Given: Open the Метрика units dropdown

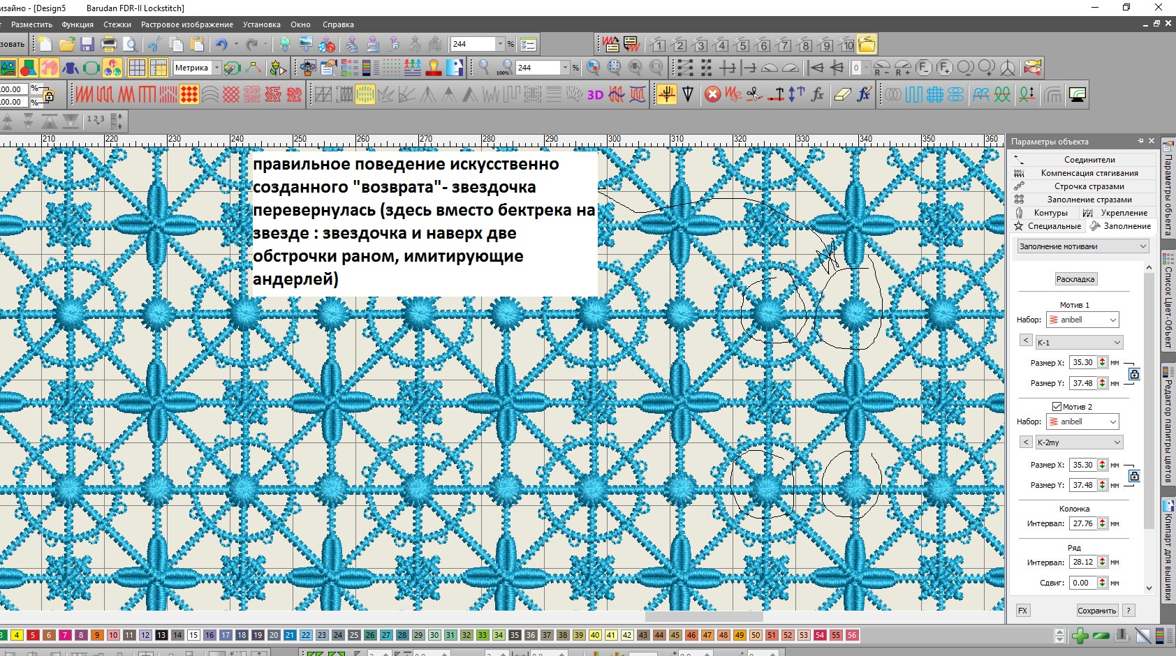Looking at the screenshot, I should (x=216, y=68).
